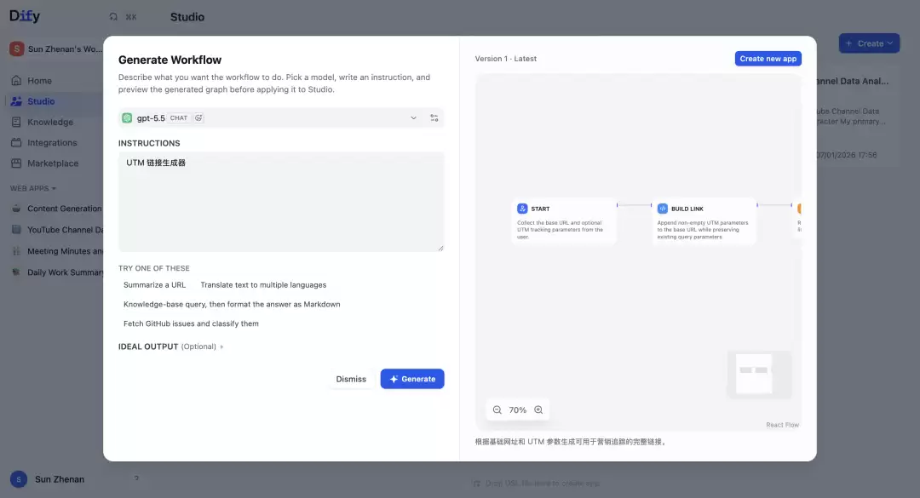920x498 pixels.
Task: Open the Create dropdown in Studio
Action: [869, 43]
